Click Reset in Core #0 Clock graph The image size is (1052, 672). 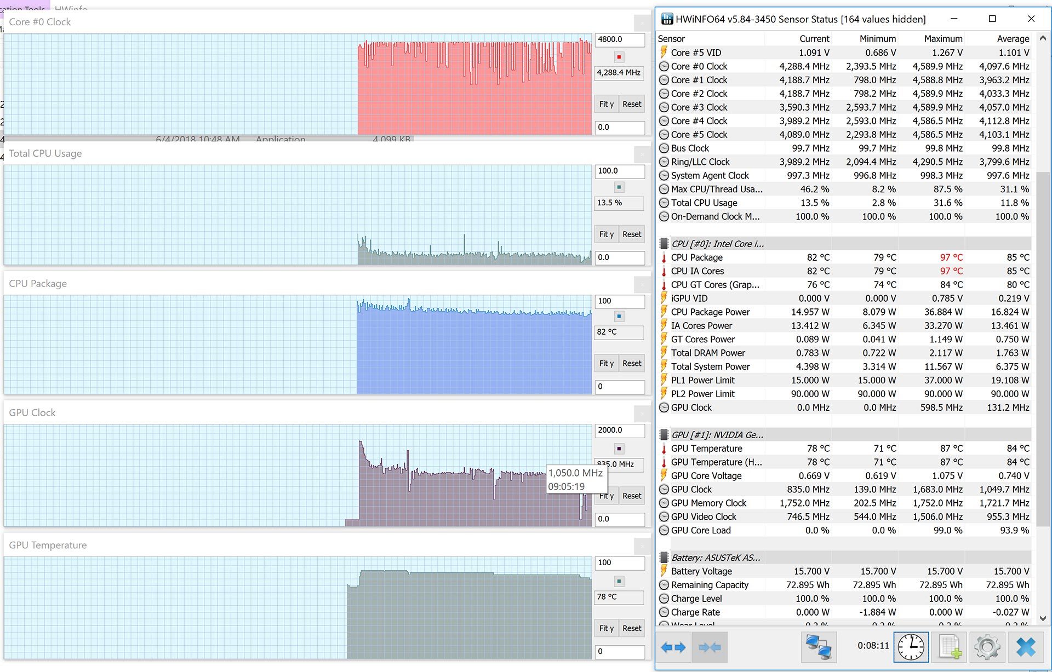pos(632,104)
